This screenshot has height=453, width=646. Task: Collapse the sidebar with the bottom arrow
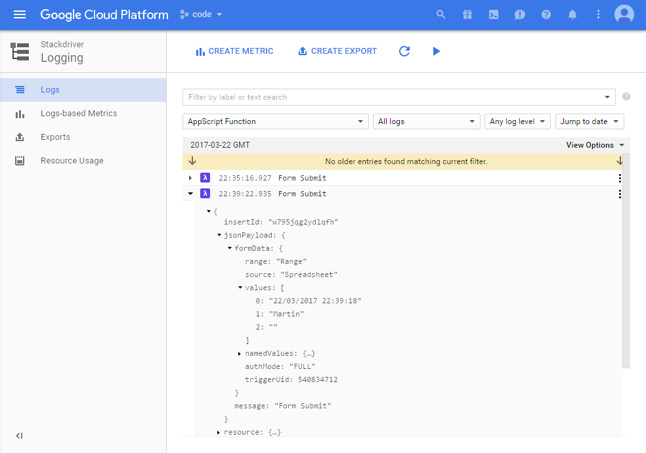(x=19, y=436)
